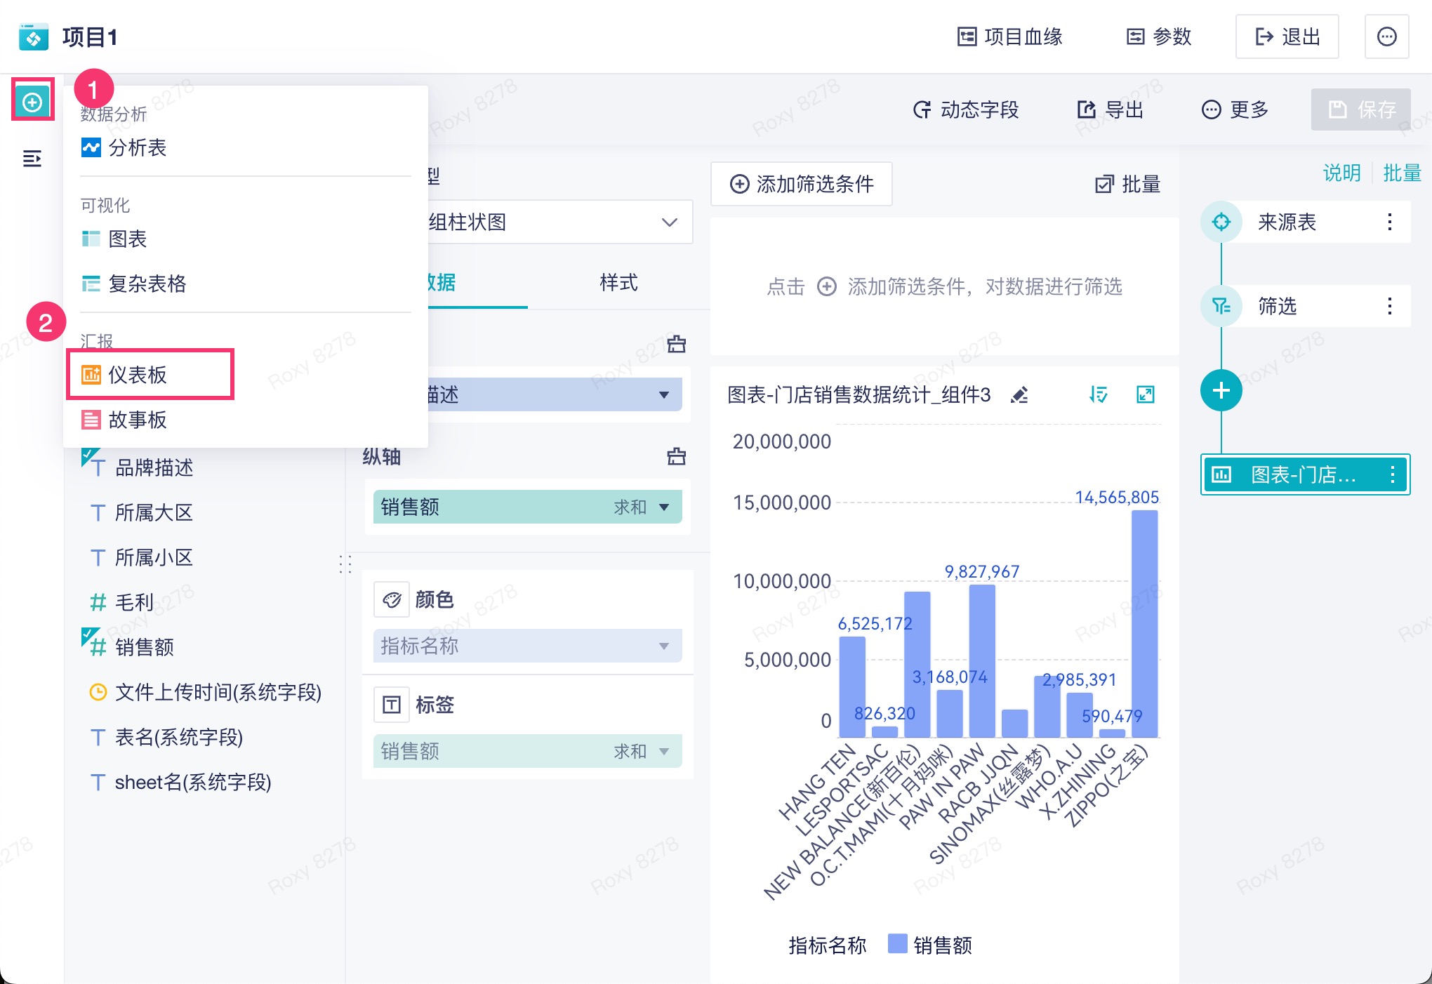Open the more options ellipsis icon top right
The height and width of the screenshot is (984, 1432).
[x=1386, y=36]
